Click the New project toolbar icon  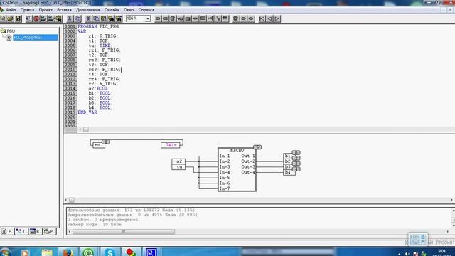coord(3,18)
